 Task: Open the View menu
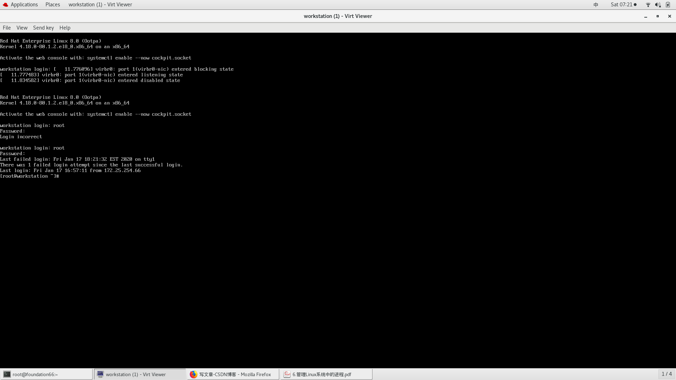pos(22,28)
